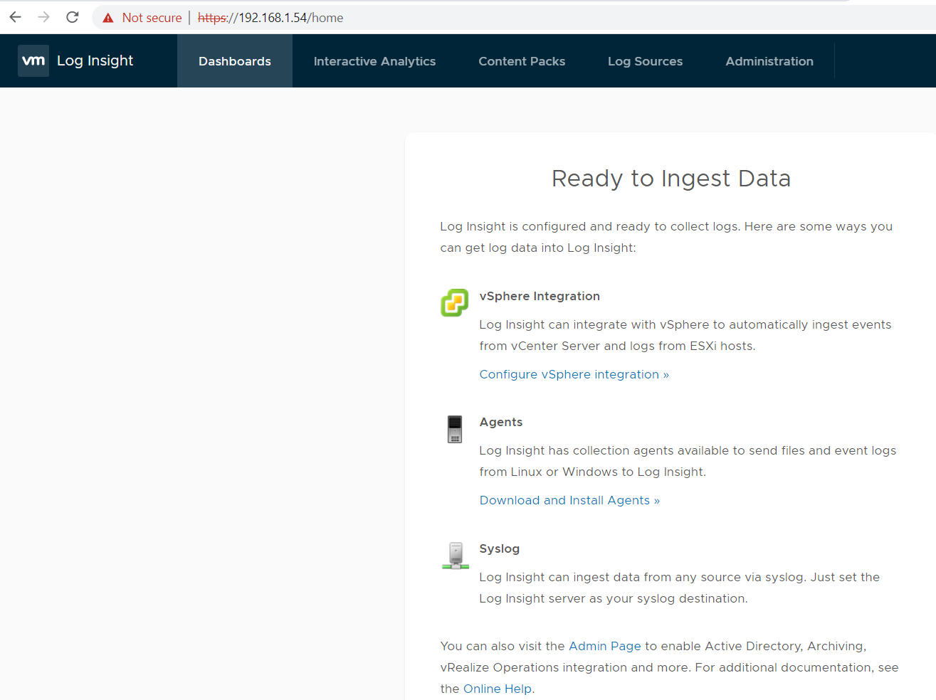Click the Ready to Ingest Data heading
The width and height of the screenshot is (936, 700).
coord(671,178)
